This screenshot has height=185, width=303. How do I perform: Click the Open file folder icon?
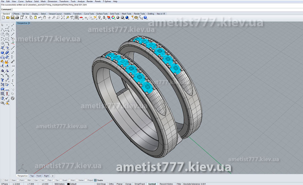[x=8, y=17]
